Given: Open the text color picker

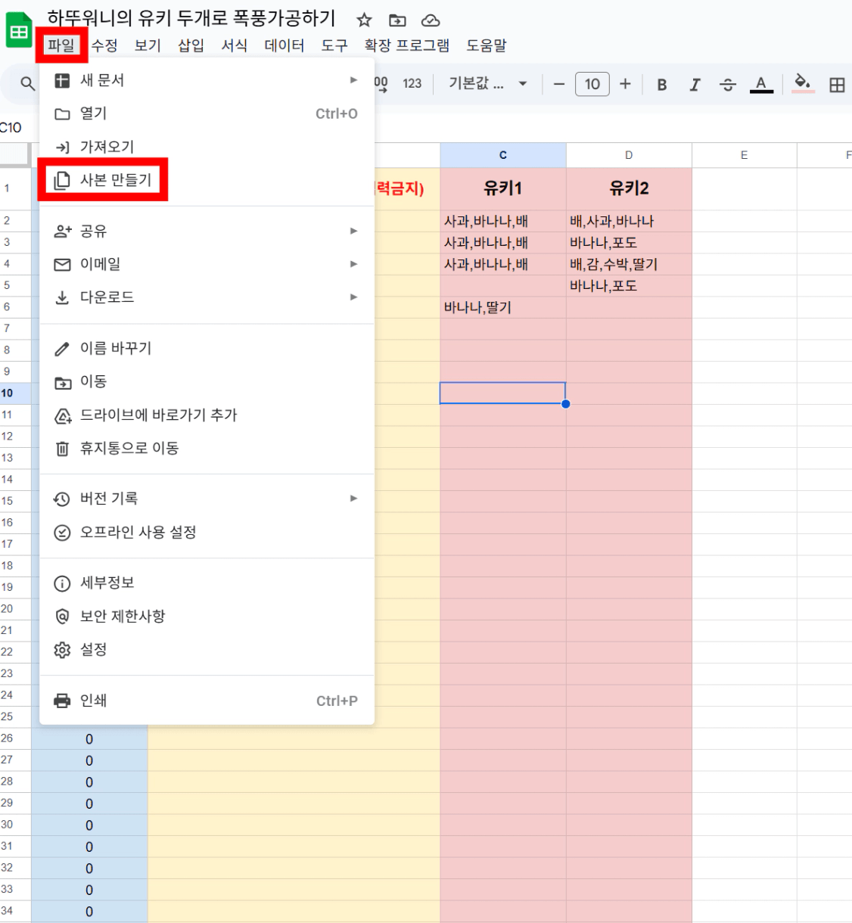Looking at the screenshot, I should point(761,85).
